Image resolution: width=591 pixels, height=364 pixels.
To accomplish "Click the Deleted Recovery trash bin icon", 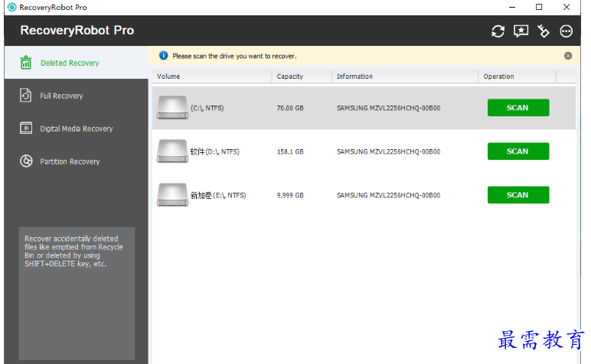I will (x=25, y=63).
